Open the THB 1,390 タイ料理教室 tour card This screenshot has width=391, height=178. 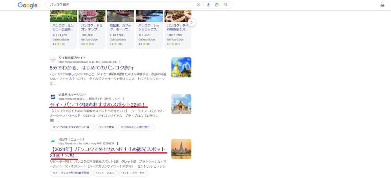click(x=178, y=29)
